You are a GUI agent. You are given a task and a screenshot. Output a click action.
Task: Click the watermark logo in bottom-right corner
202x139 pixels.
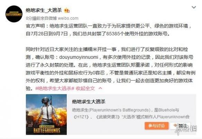(x=186, y=129)
